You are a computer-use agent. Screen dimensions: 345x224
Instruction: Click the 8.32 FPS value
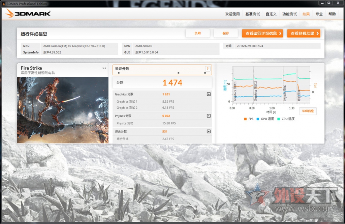168,102
